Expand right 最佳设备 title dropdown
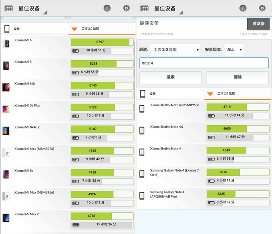Screen dimensions: 272x234 pyautogui.click(x=168, y=9)
